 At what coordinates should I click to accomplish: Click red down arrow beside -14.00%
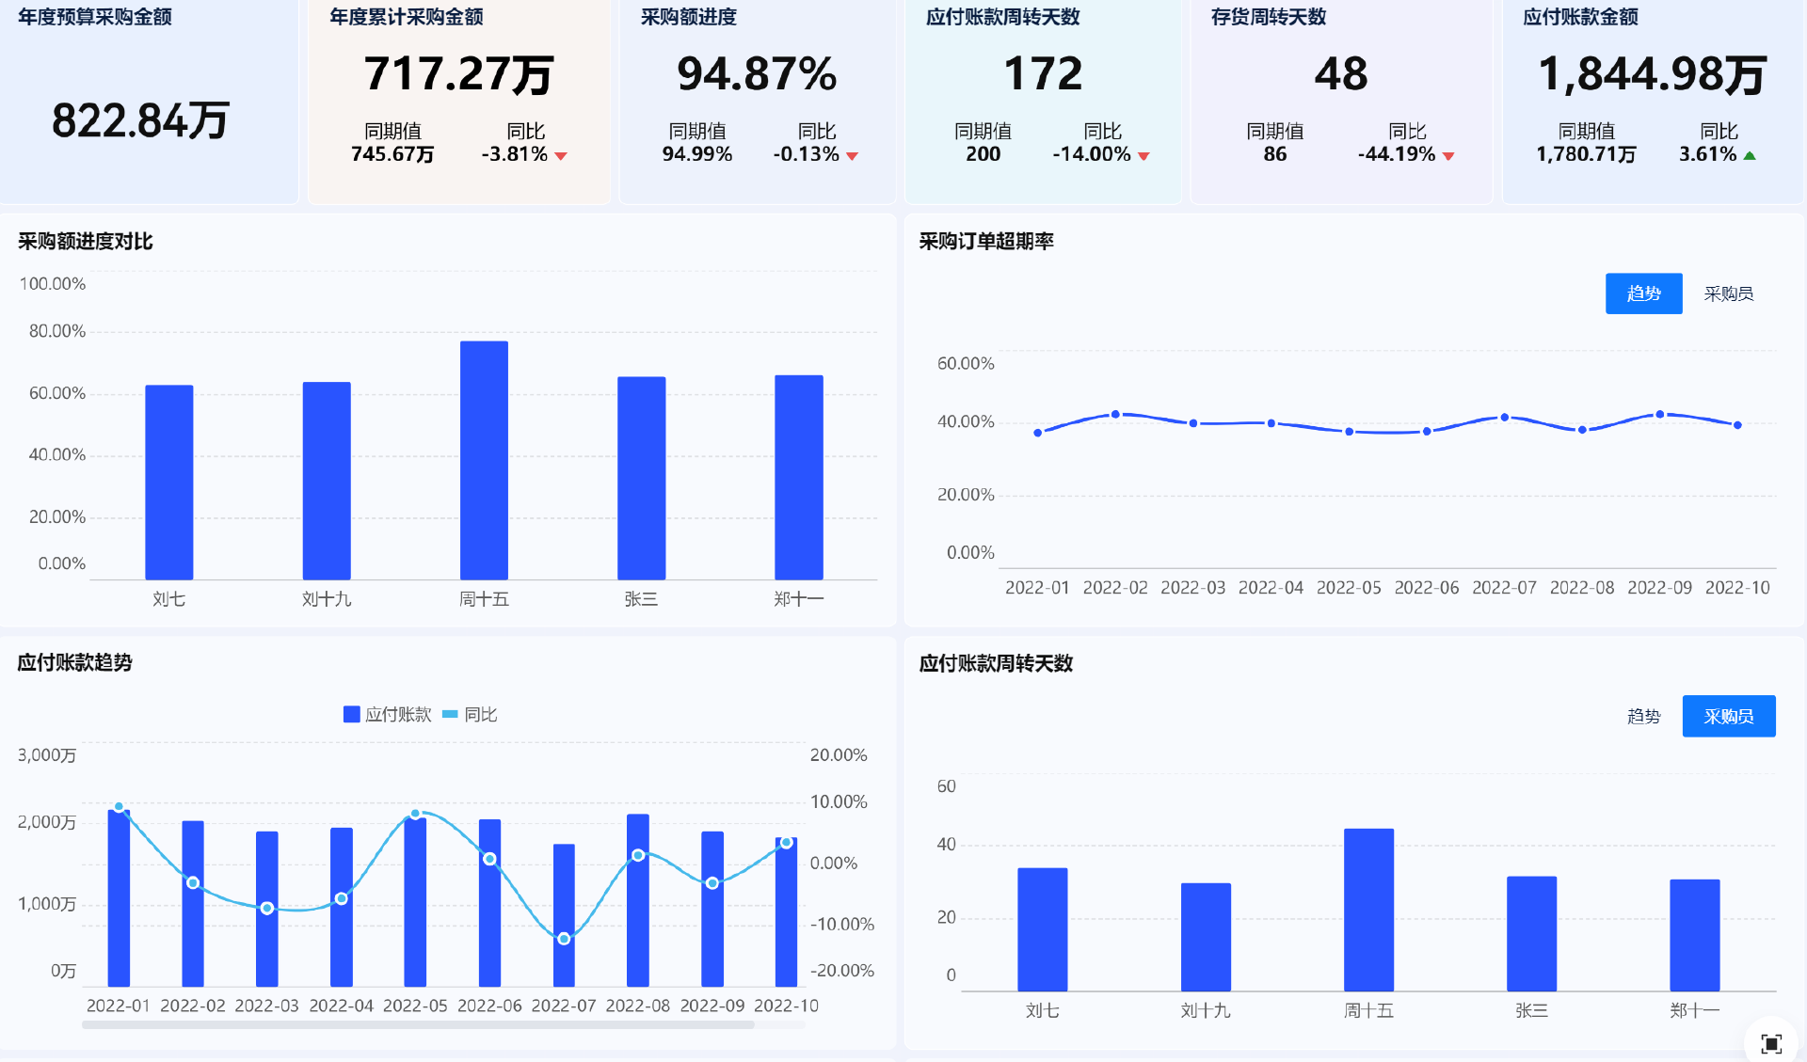point(1143,156)
